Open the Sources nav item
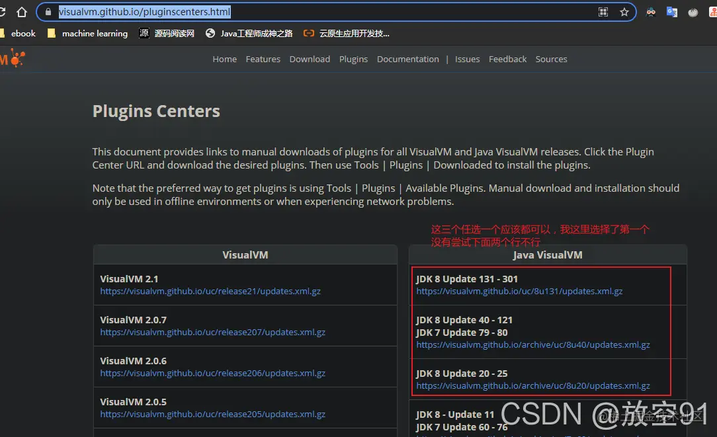Image resolution: width=717 pixels, height=437 pixels. (552, 59)
